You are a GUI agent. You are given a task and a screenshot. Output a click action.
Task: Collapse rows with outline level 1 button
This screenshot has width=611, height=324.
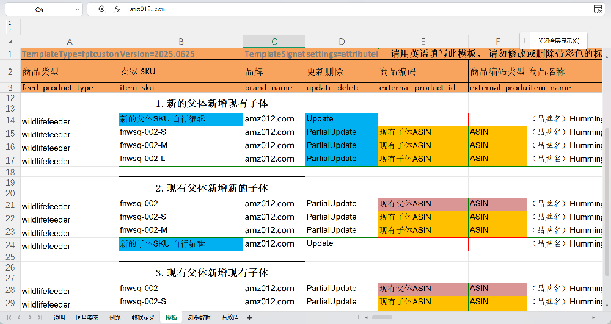coord(9,24)
